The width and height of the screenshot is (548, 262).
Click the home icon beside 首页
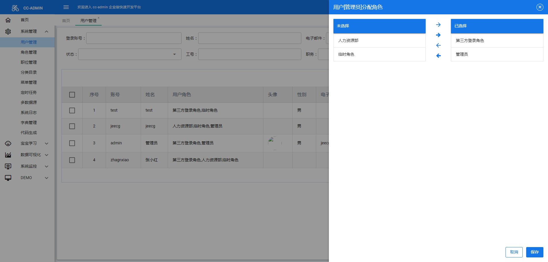point(8,20)
